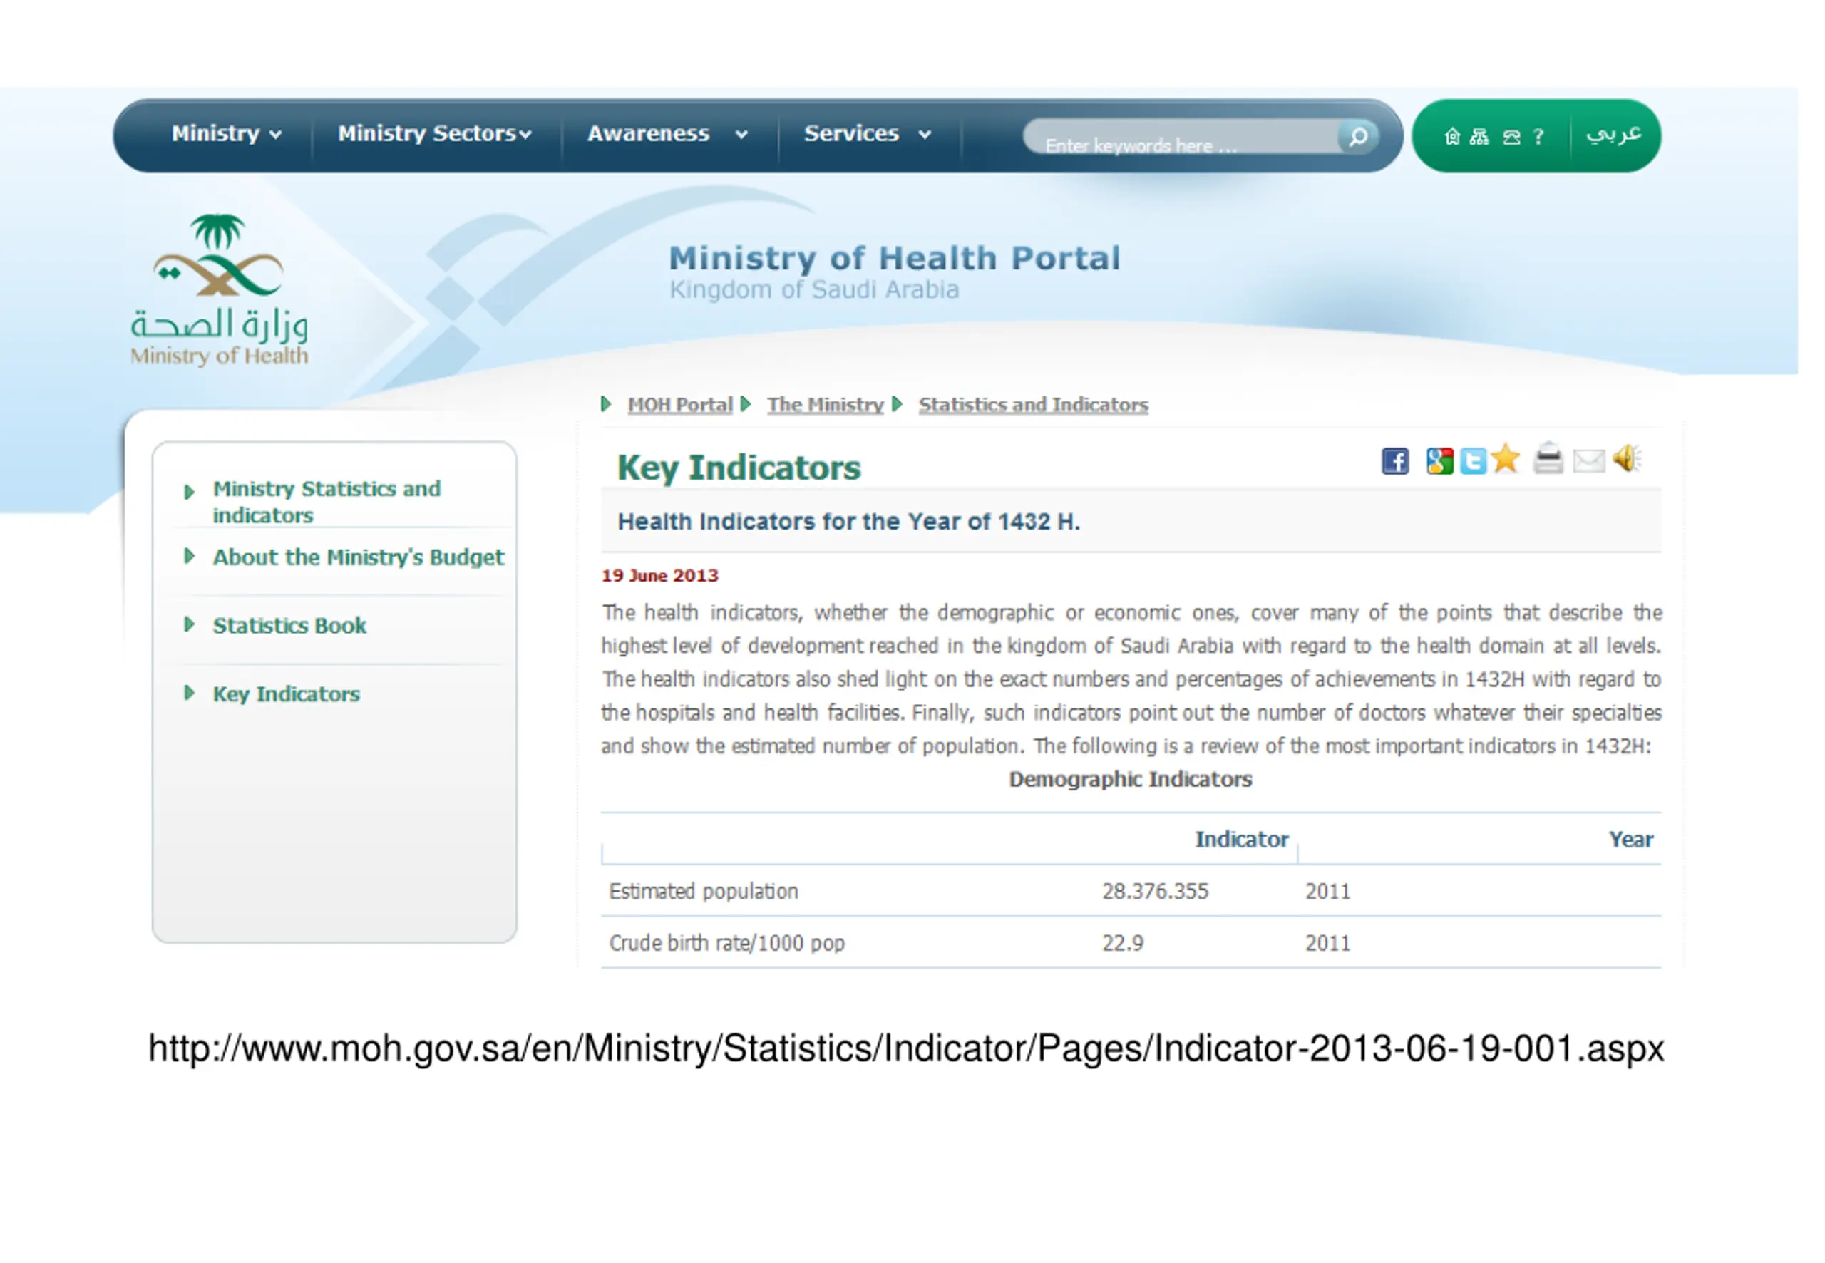Viewport: 1825px width, 1263px height.
Task: Open the Awareness dropdown menu
Action: point(667,134)
